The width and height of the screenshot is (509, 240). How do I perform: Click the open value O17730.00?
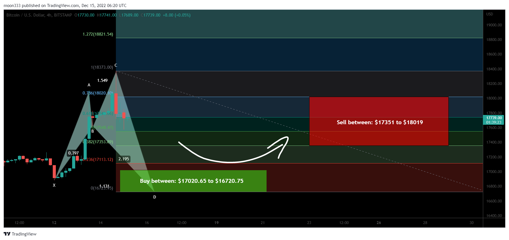[84, 15]
